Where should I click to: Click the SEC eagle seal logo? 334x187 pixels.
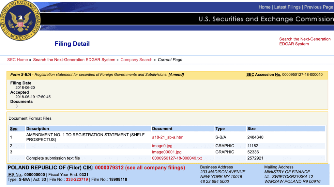20,20
